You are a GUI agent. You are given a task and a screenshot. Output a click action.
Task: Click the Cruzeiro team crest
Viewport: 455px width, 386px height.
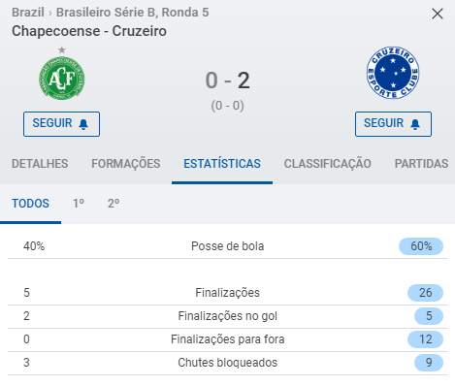[x=393, y=73]
